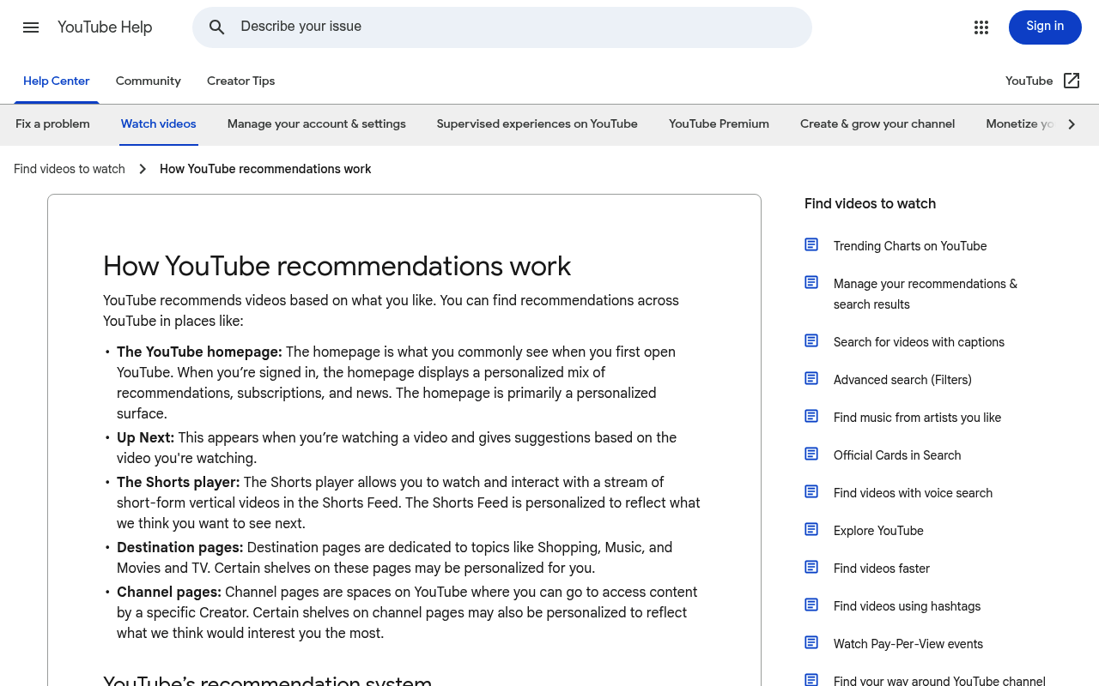This screenshot has width=1099, height=686.
Task: Open the Creator Tips tab
Action: [241, 81]
